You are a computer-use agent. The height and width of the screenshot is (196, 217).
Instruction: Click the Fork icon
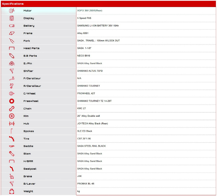click(x=12, y=41)
